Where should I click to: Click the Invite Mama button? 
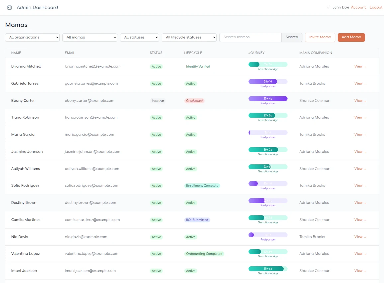pyautogui.click(x=320, y=37)
